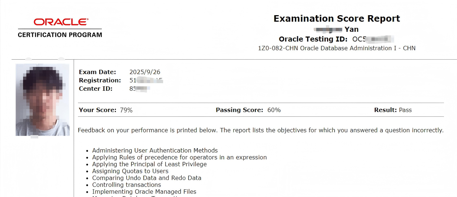Viewport: 457px width, 197px height.
Task: Click the Oracle Testing ID label
Action: pos(313,39)
